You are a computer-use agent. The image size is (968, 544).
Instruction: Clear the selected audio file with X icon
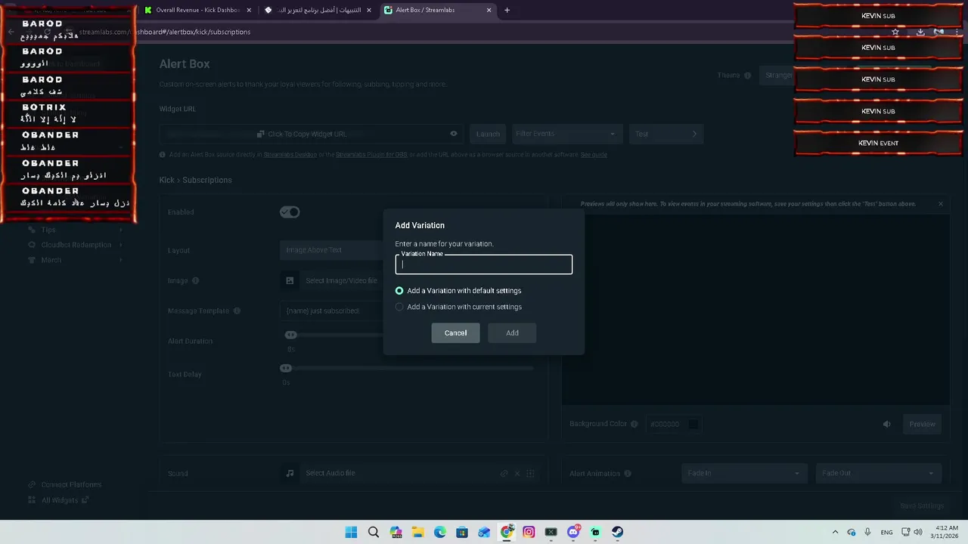click(517, 474)
